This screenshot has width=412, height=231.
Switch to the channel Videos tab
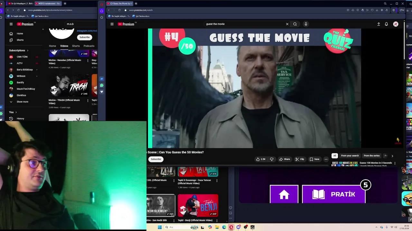click(64, 46)
